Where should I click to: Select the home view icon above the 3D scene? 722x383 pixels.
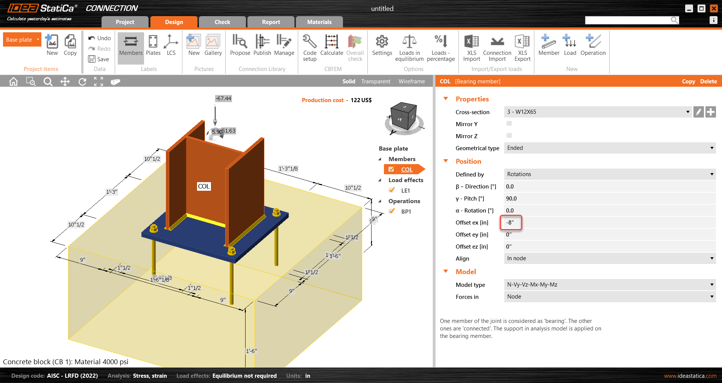13,81
